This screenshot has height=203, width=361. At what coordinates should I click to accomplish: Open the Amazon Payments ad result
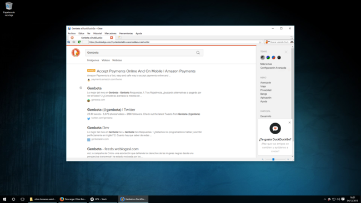coord(146,71)
